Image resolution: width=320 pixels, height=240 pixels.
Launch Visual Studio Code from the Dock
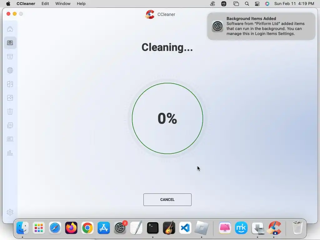coord(185,228)
